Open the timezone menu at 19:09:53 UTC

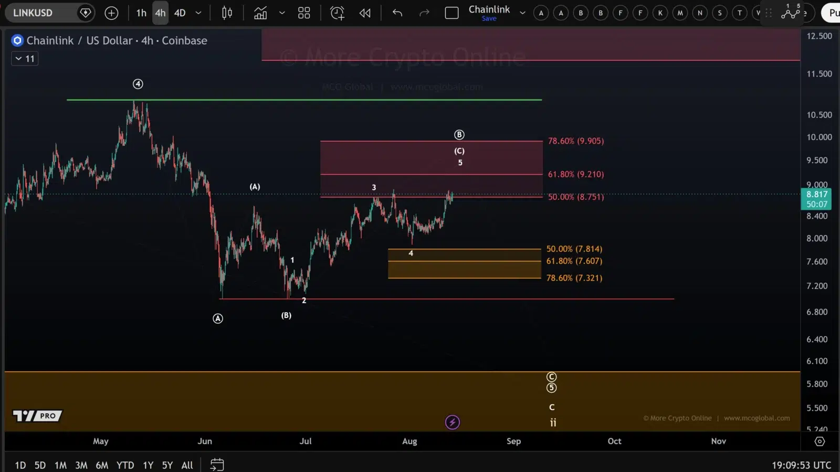pyautogui.click(x=801, y=465)
